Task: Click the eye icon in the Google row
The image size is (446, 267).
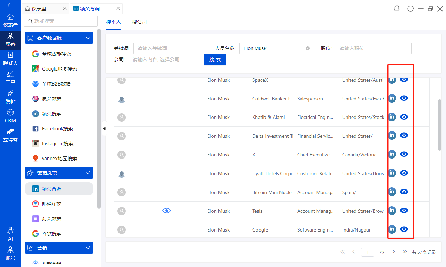Action: 404,229
